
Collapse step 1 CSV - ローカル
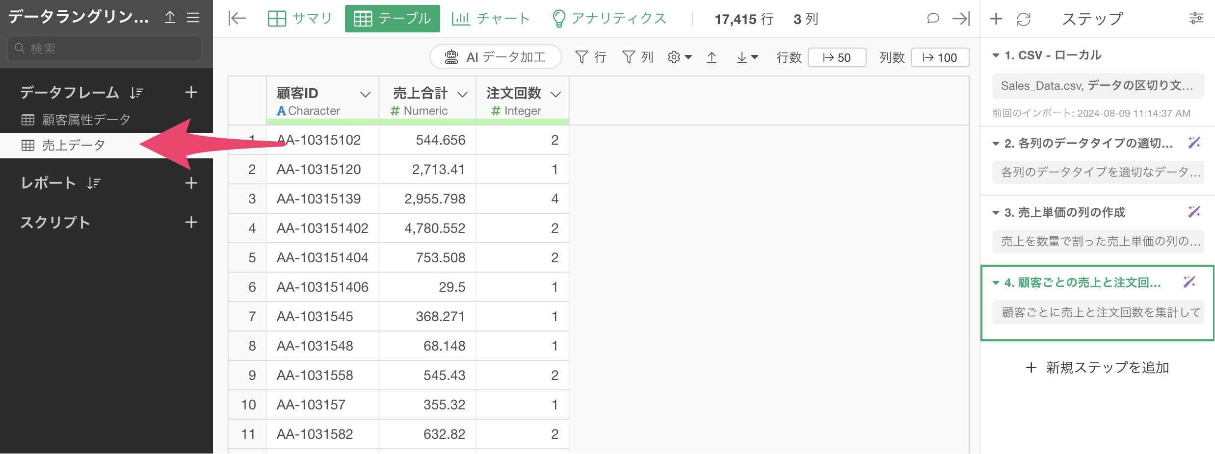pyautogui.click(x=996, y=55)
